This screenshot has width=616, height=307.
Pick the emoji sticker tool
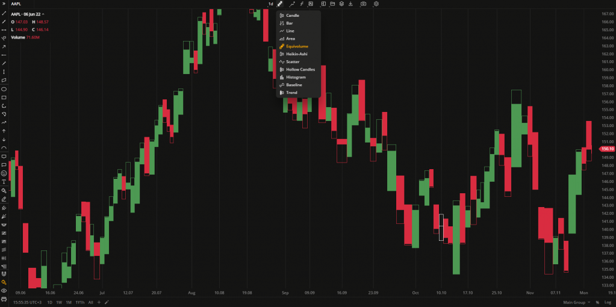(x=4, y=173)
